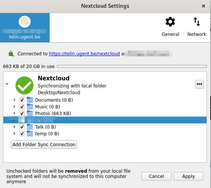Open the General settings gear icon
211x188 pixels.
(x=170, y=22)
